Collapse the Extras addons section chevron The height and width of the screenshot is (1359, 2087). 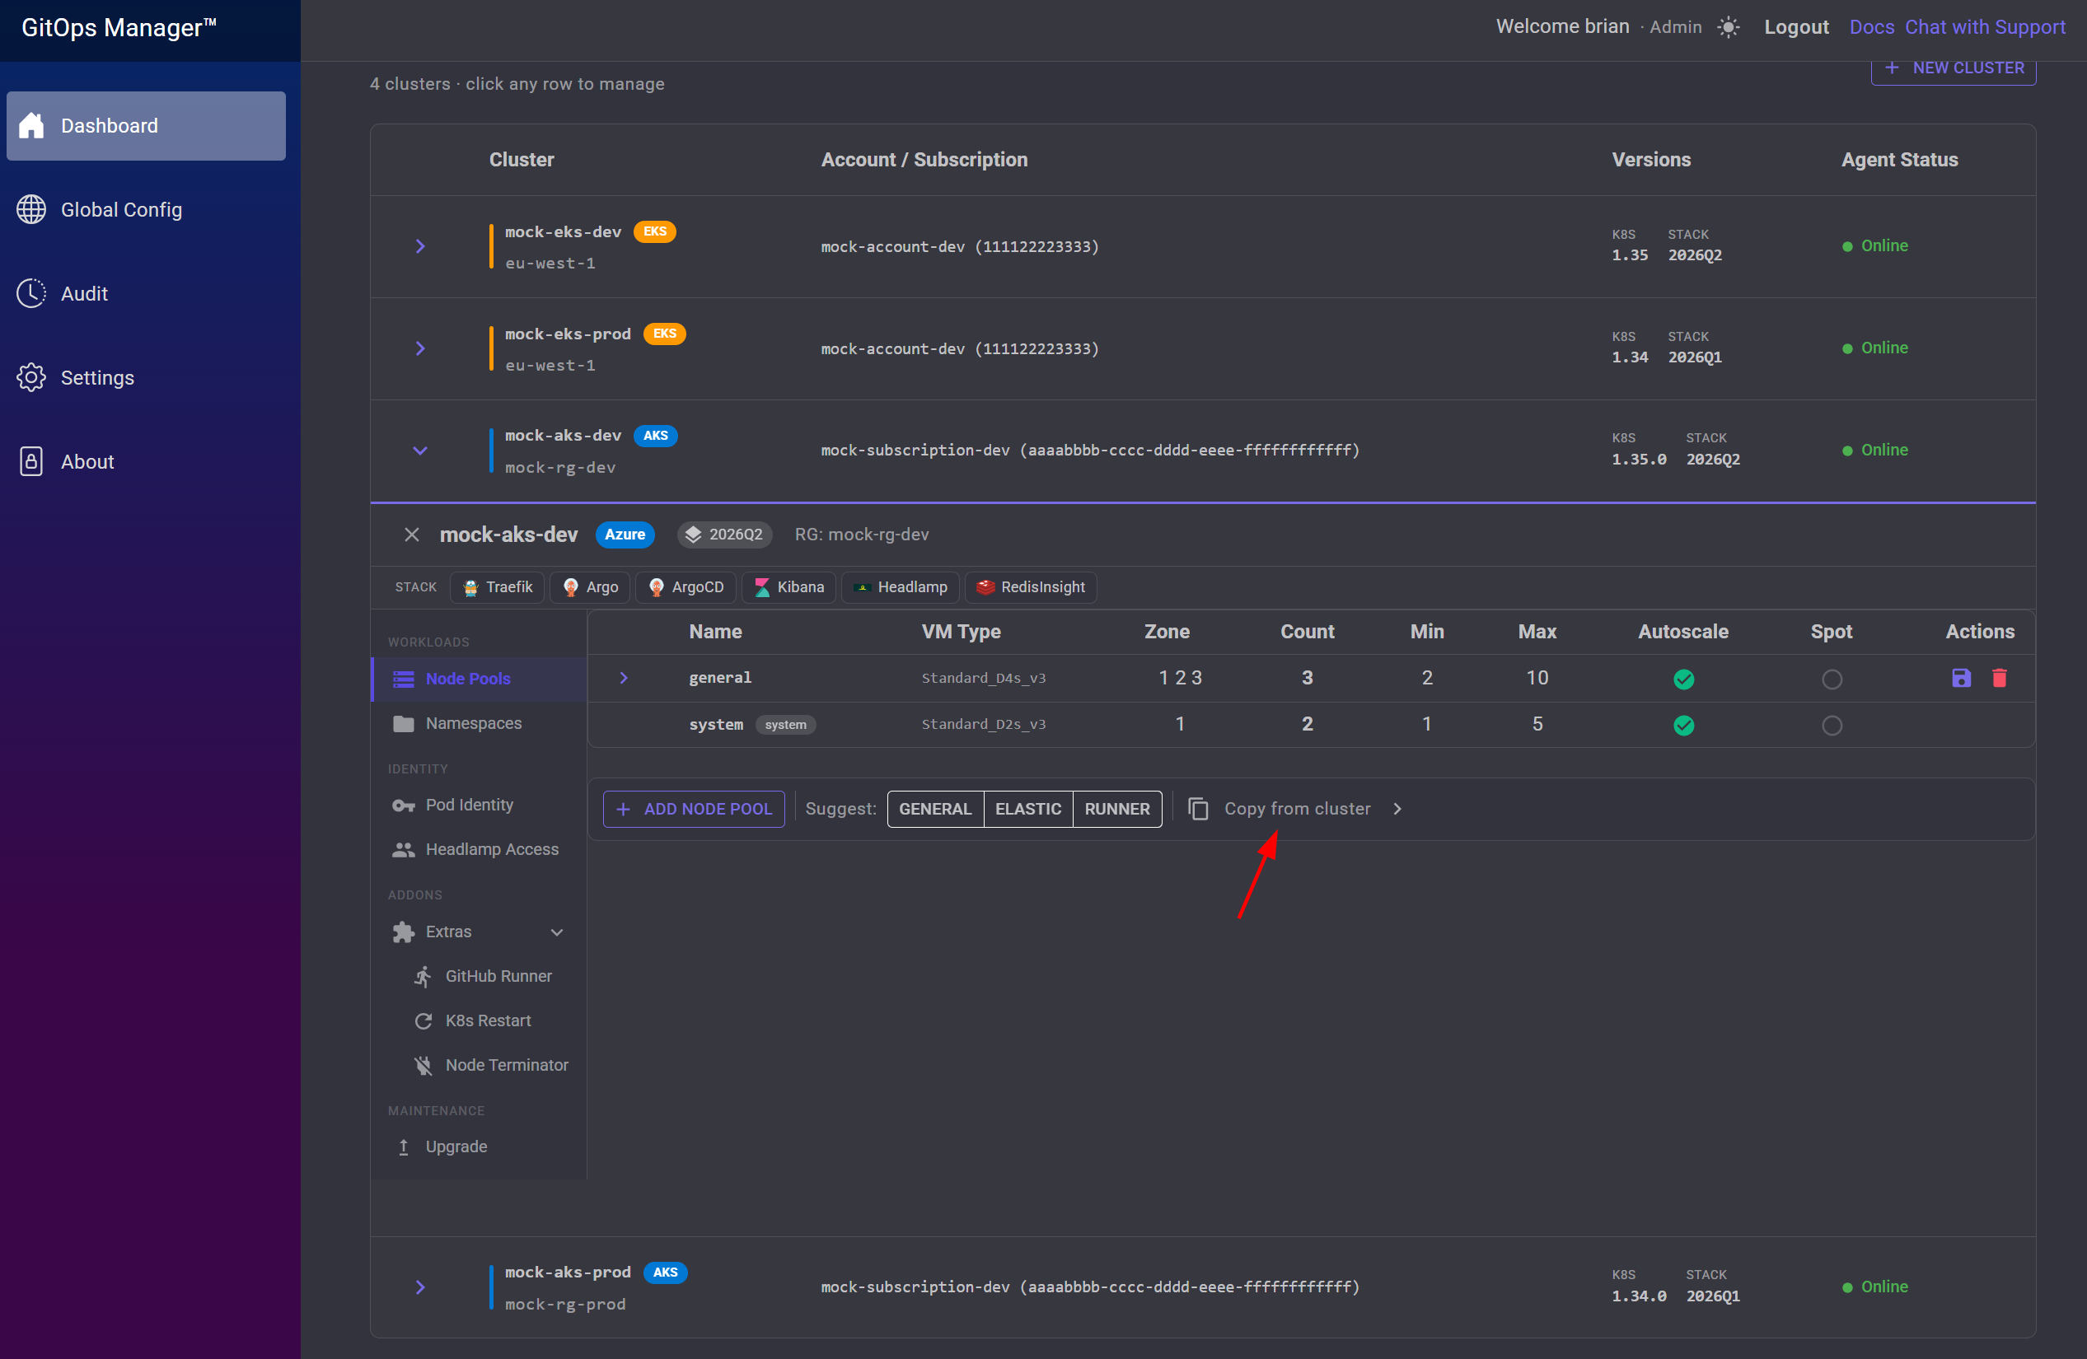557,932
